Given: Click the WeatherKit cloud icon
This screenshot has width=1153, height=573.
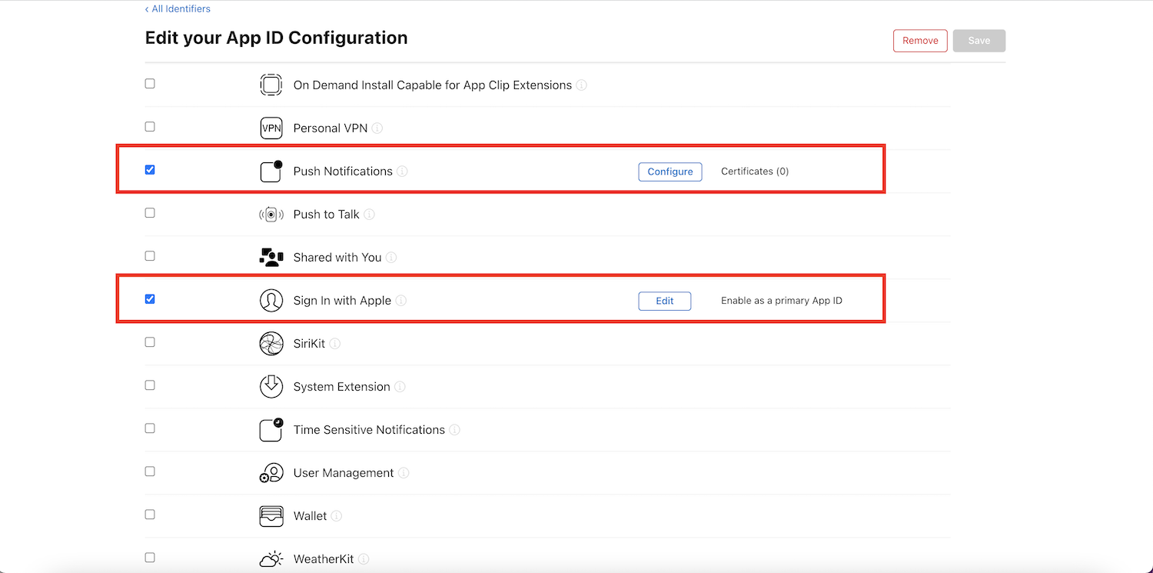Looking at the screenshot, I should pyautogui.click(x=271, y=559).
